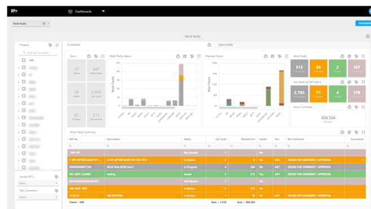Maximize the Hours Summary panel

[363, 107]
